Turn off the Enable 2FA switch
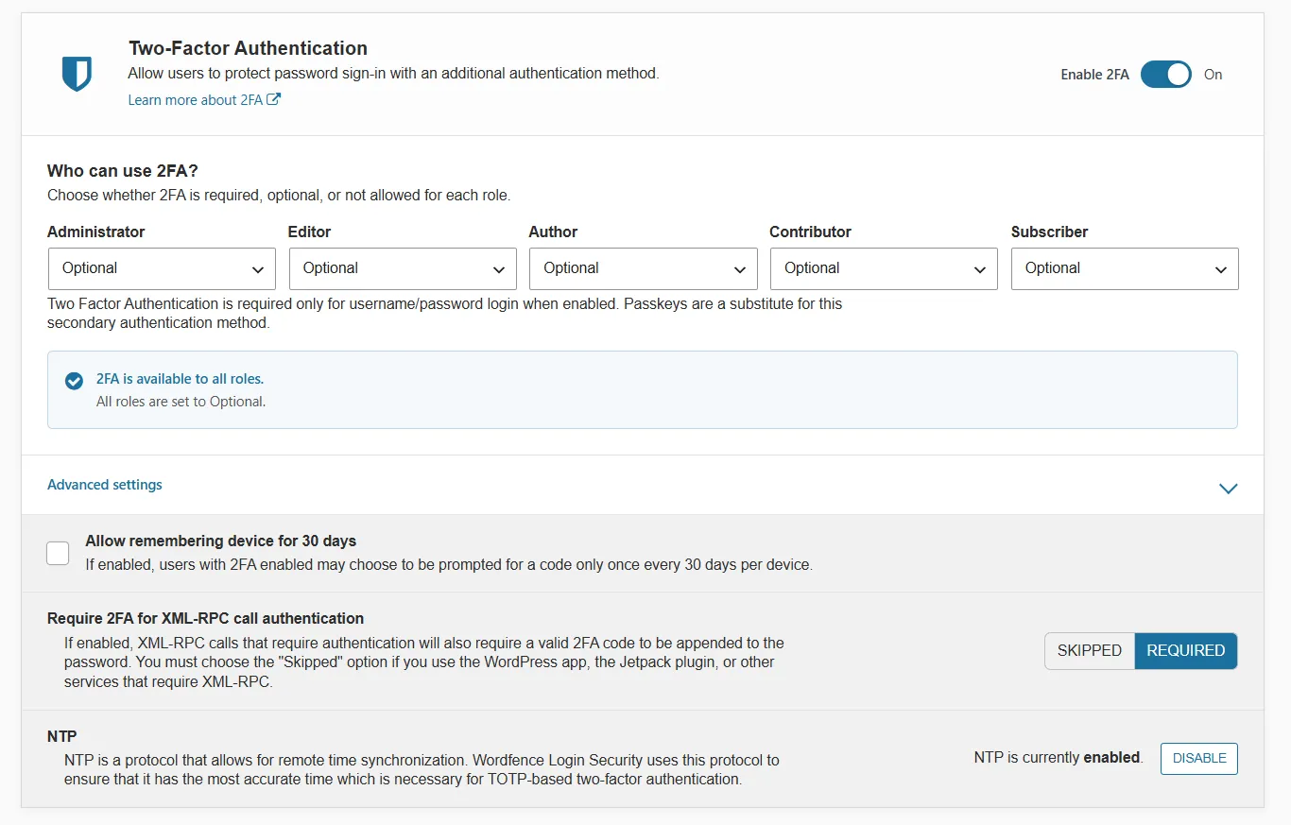Image resolution: width=1291 pixels, height=825 pixels. click(1165, 75)
